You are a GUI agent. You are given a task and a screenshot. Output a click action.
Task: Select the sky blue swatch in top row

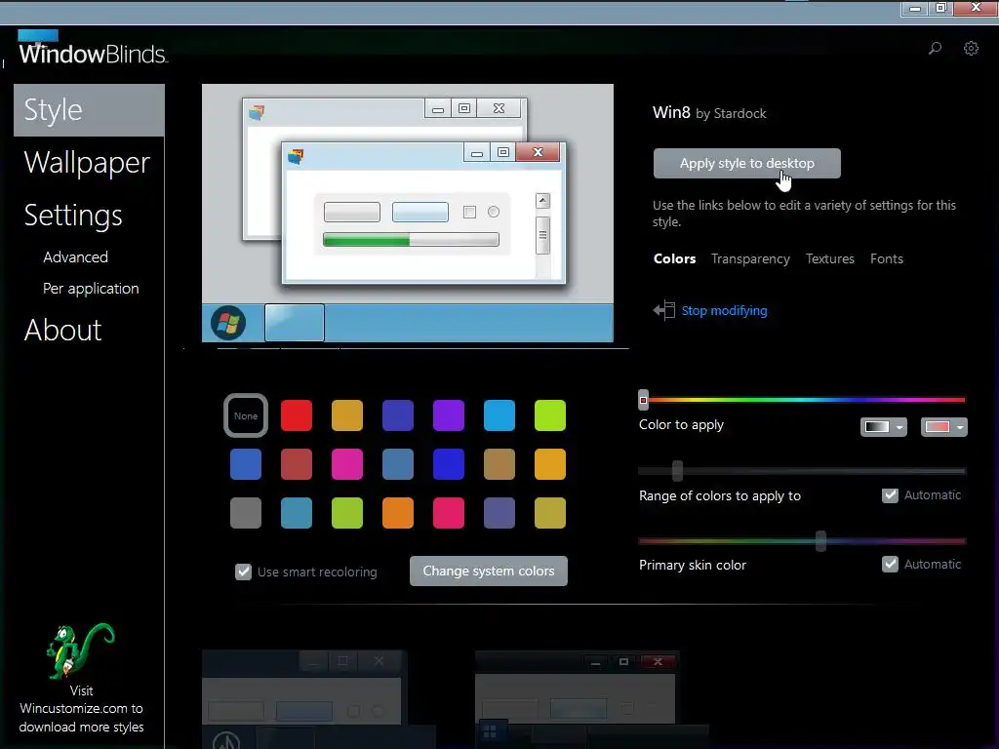point(499,415)
